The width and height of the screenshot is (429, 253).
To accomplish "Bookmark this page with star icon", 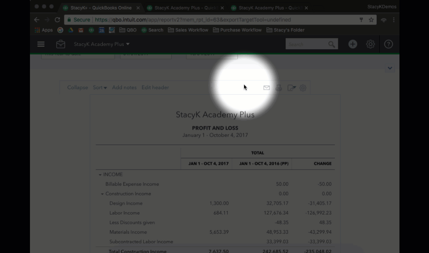I will 371,20.
